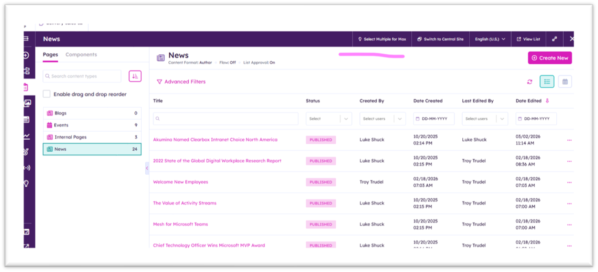Select Internal Pages content type

[x=92, y=137]
